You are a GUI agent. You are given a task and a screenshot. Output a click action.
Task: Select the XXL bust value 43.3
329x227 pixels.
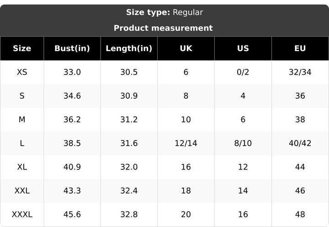[72, 191]
